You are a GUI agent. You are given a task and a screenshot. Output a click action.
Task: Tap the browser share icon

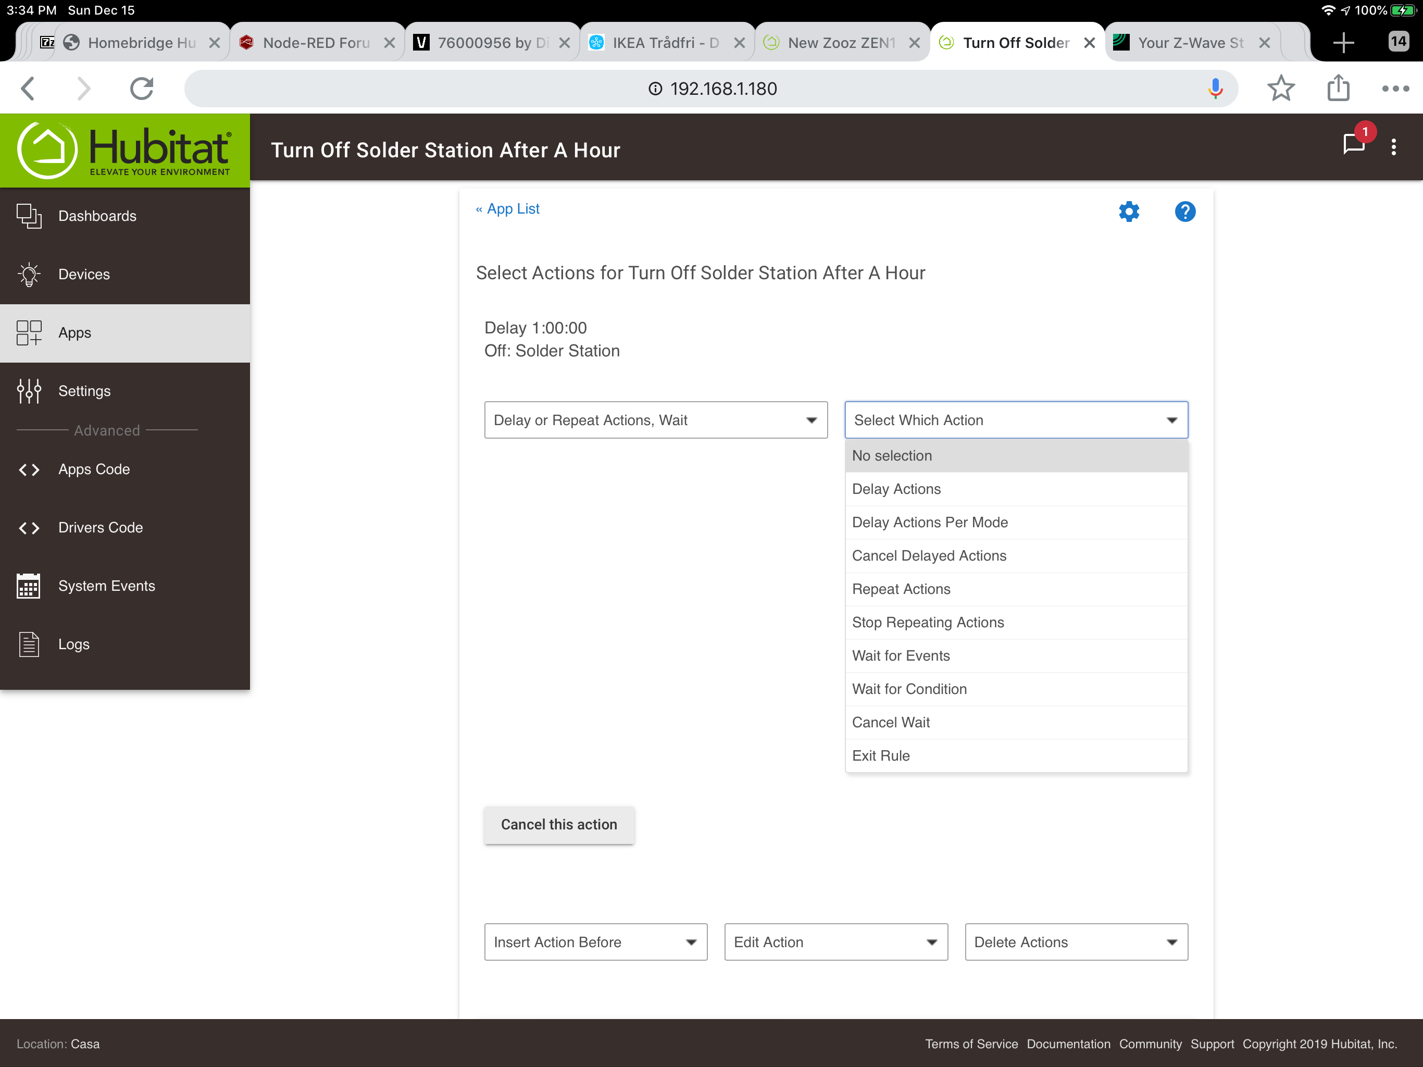point(1338,88)
